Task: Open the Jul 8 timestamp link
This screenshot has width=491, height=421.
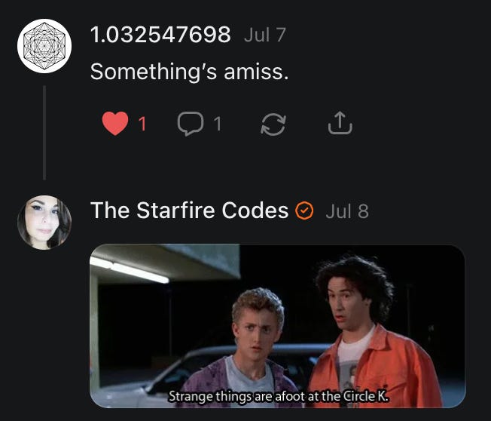Action: point(347,211)
